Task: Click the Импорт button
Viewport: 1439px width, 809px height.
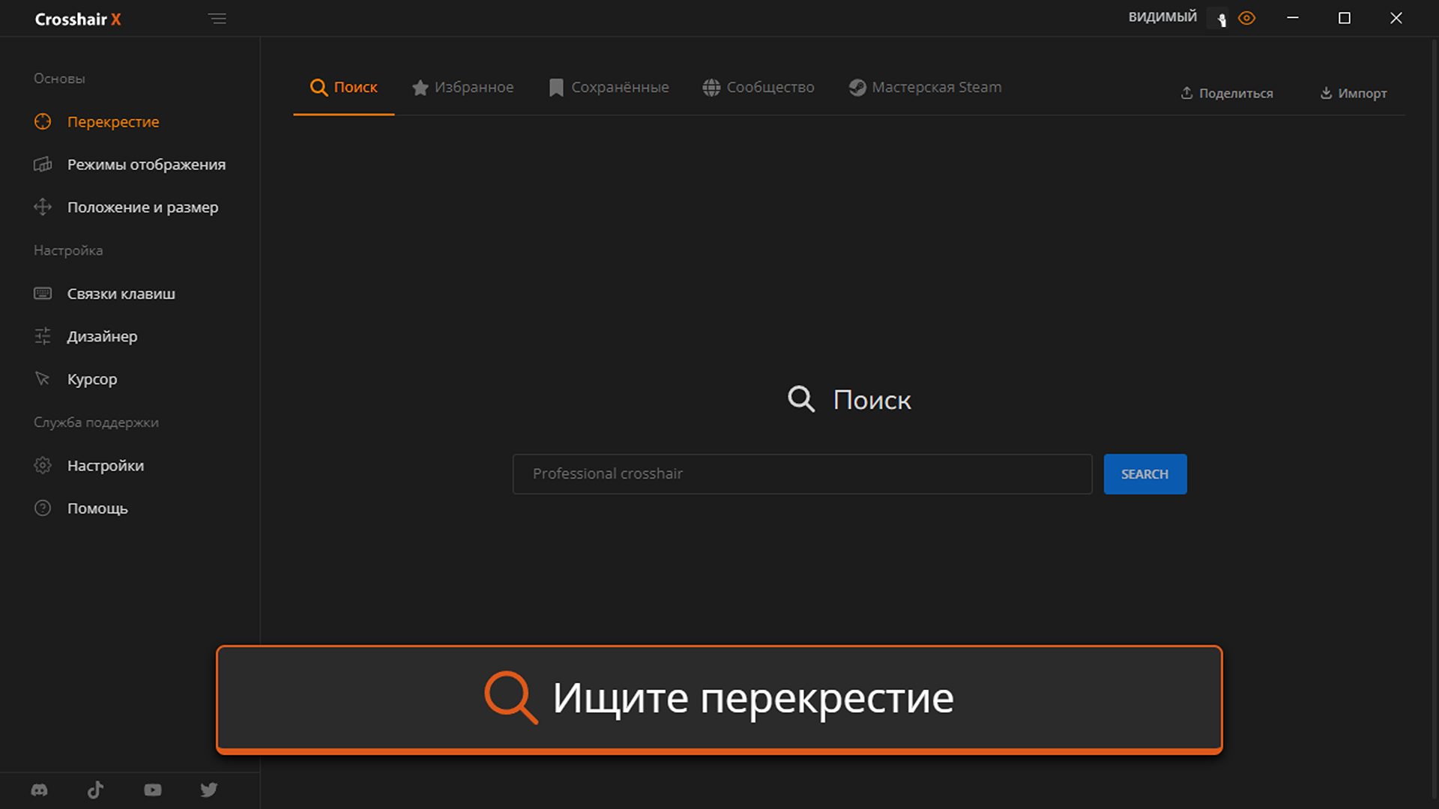Action: [1354, 93]
